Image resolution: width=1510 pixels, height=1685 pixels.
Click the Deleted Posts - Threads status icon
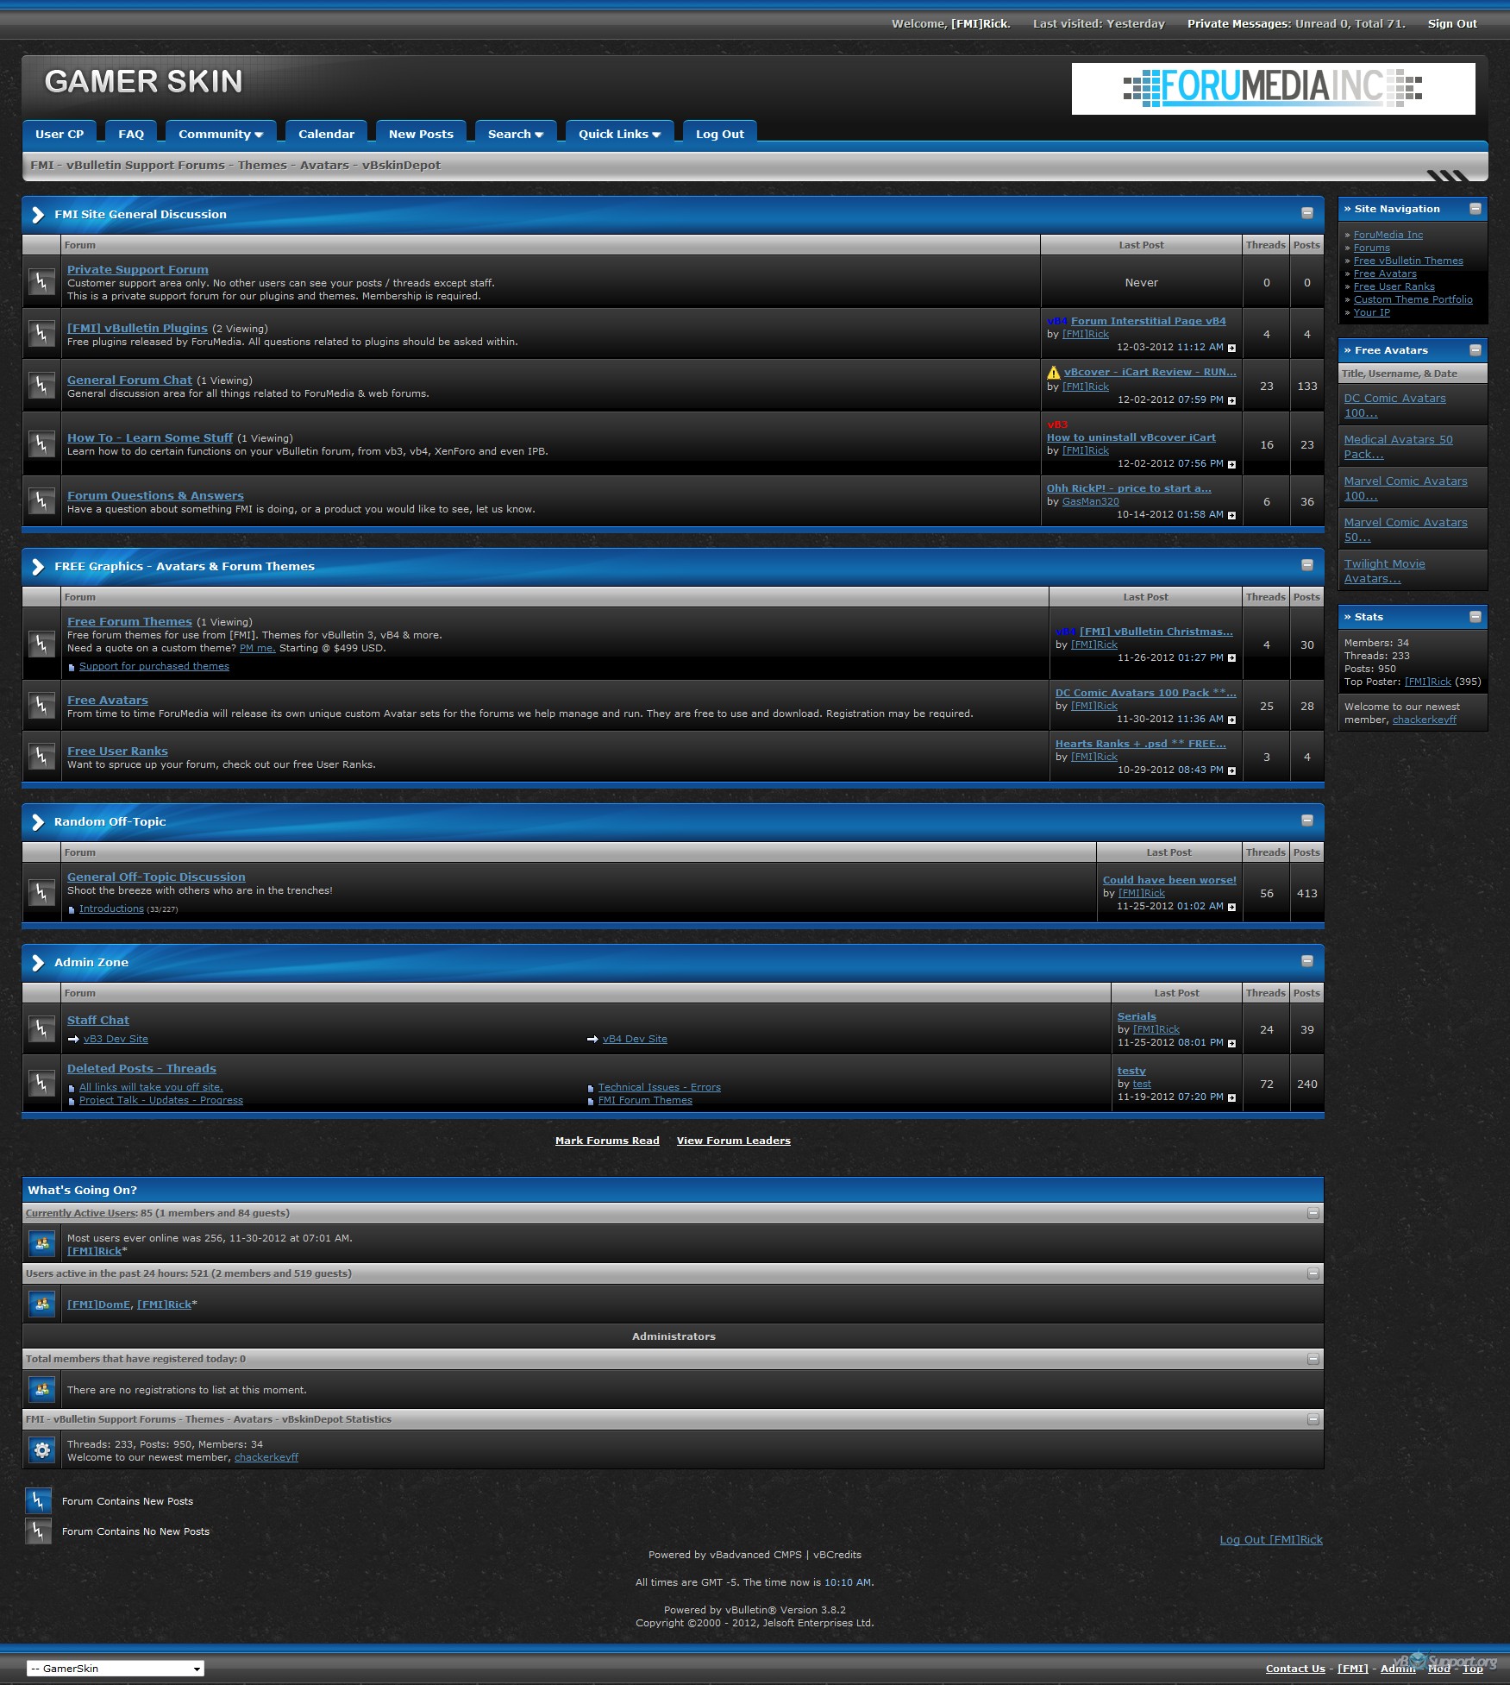pyautogui.click(x=41, y=1083)
